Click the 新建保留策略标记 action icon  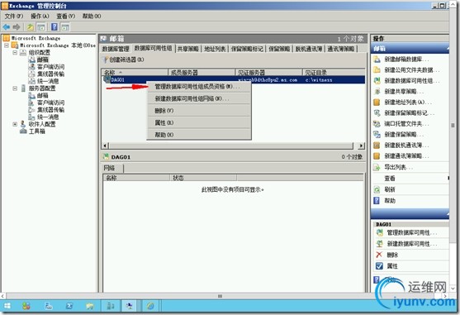click(377, 112)
